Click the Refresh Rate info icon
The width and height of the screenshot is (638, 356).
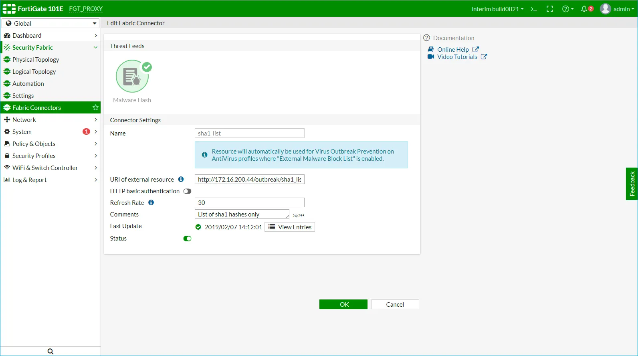(x=151, y=202)
